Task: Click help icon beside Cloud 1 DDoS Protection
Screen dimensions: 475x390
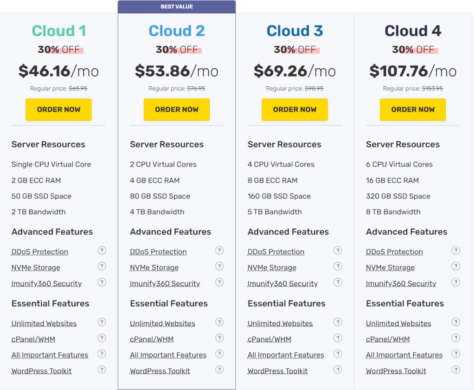Action: coord(102,251)
